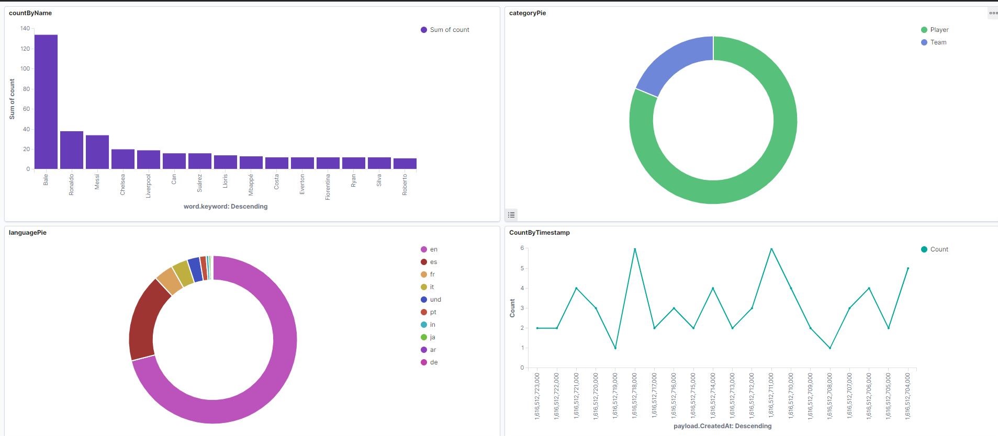Select the 'ja' language legend item
This screenshot has height=436, width=998.
[428, 337]
